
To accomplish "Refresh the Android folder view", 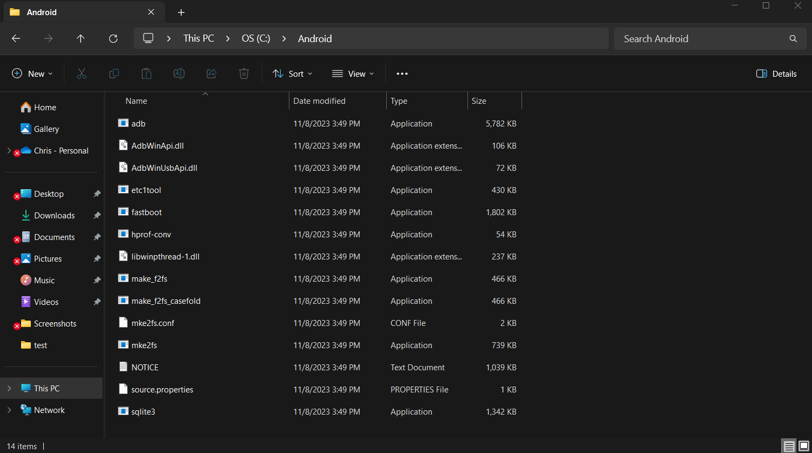I will (113, 38).
